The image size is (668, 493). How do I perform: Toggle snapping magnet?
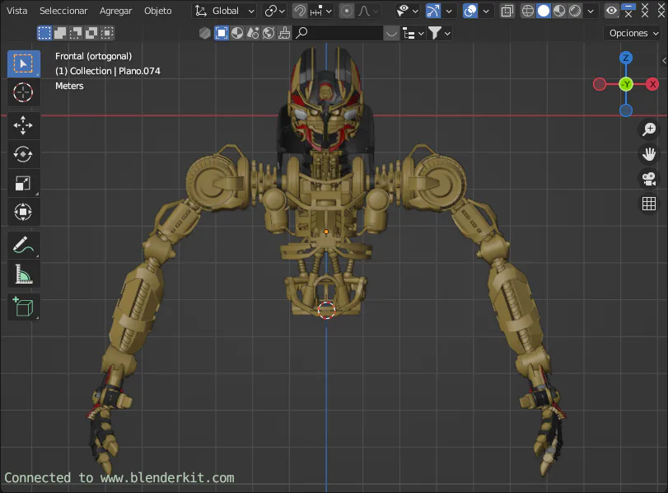pyautogui.click(x=300, y=11)
